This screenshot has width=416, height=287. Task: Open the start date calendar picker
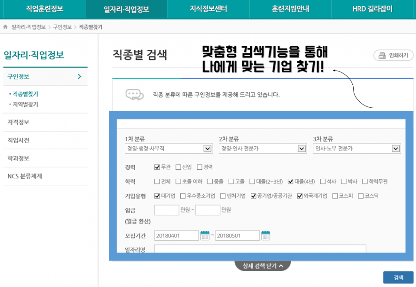[205, 235]
